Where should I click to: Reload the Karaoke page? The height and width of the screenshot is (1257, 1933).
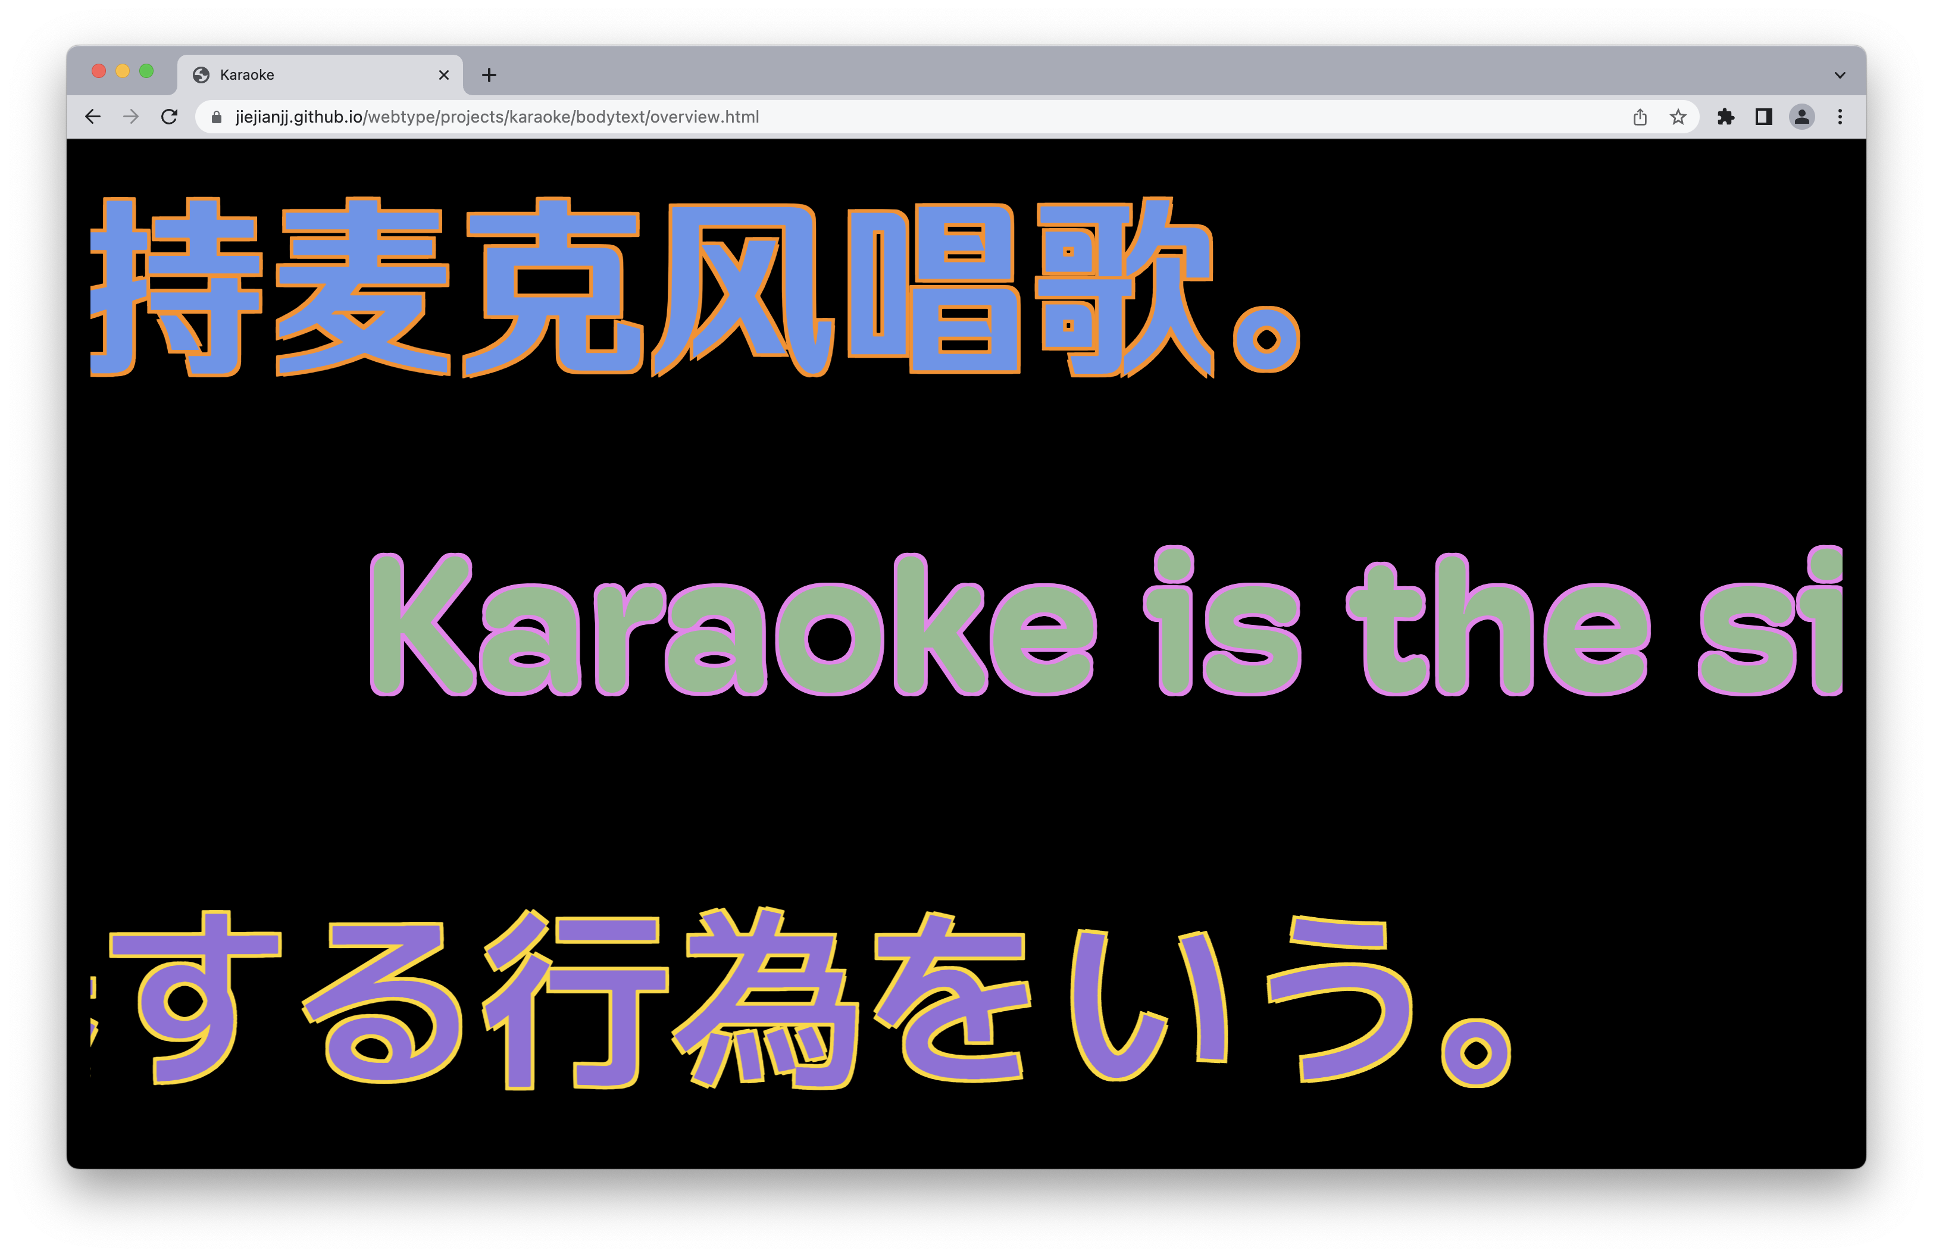point(169,117)
